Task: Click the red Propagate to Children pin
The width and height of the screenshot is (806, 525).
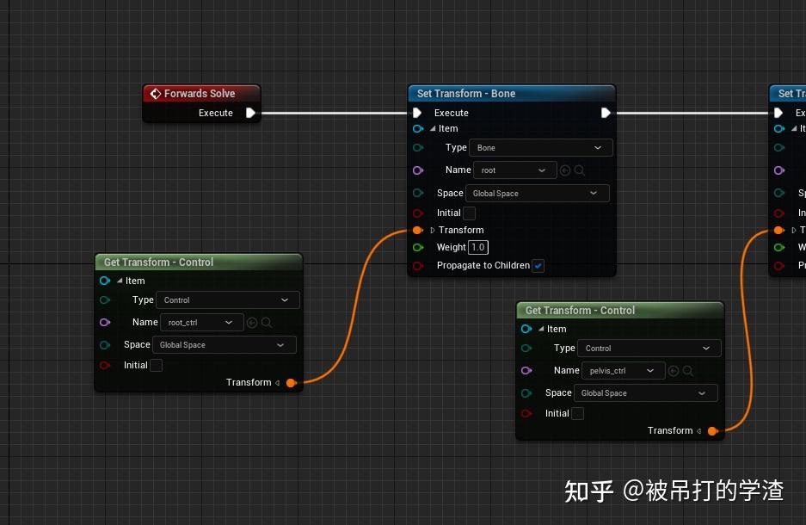Action: [x=418, y=265]
